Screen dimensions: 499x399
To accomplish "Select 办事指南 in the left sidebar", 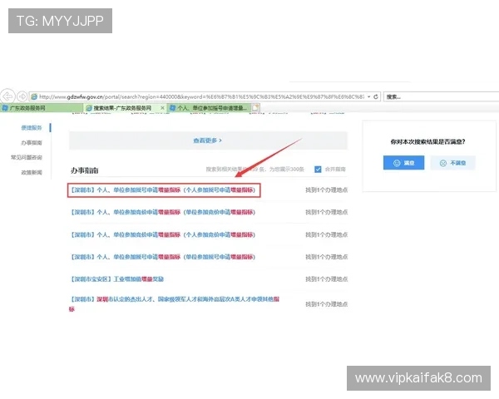I will click(x=32, y=143).
